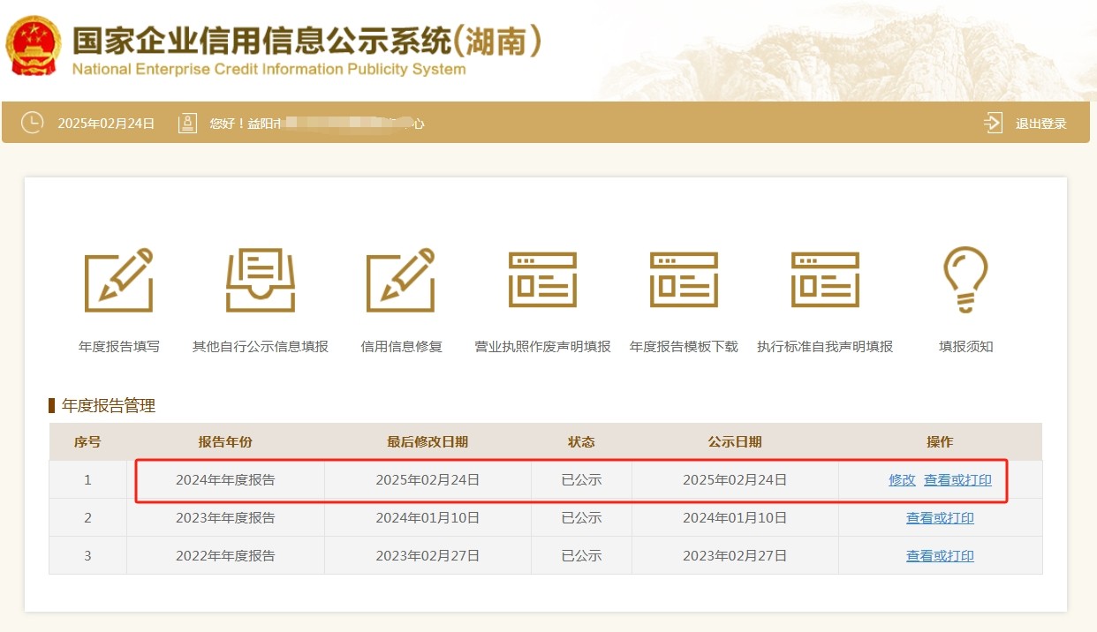Screen dimensions: 1097x632
Task: Click the 年度报告模板下载 label
Action: (x=684, y=347)
